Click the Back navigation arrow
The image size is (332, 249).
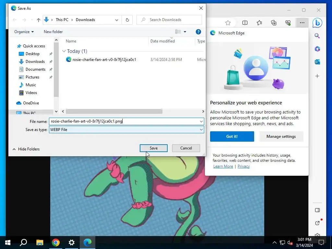point(15,20)
